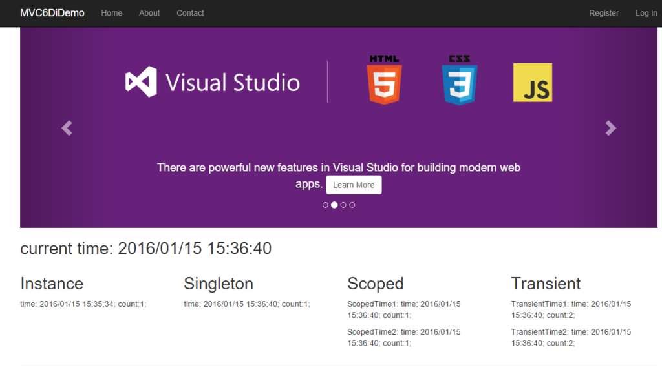Viewport: 662px width, 372px height.
Task: Open the Contact page
Action: pyautogui.click(x=190, y=13)
